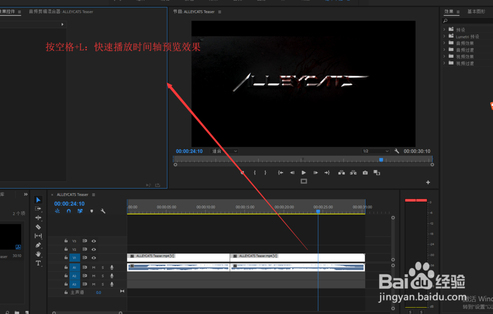Toggle lock on track V3

tap(66, 241)
